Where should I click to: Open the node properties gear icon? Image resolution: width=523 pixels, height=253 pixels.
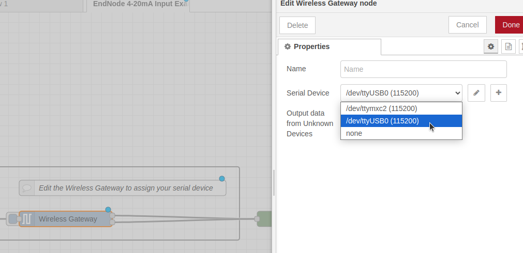[x=491, y=46]
